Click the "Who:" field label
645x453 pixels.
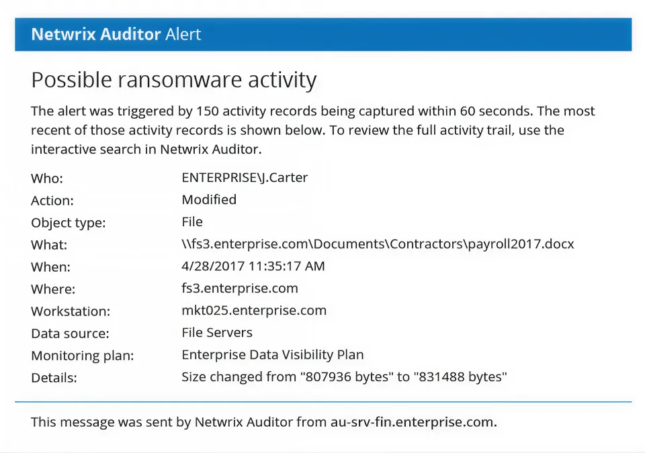pyautogui.click(x=46, y=179)
